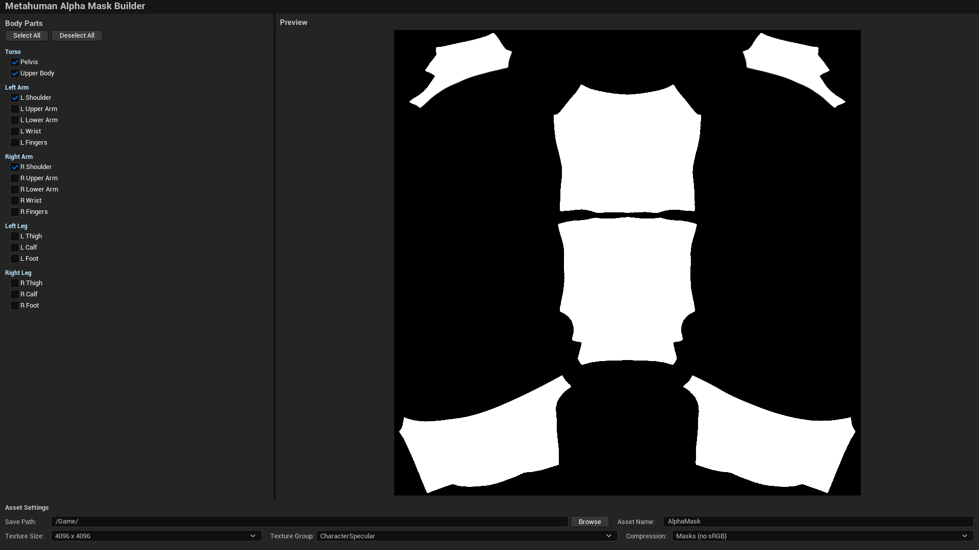Check the L Foot checkbox
The image size is (979, 550).
15,259
